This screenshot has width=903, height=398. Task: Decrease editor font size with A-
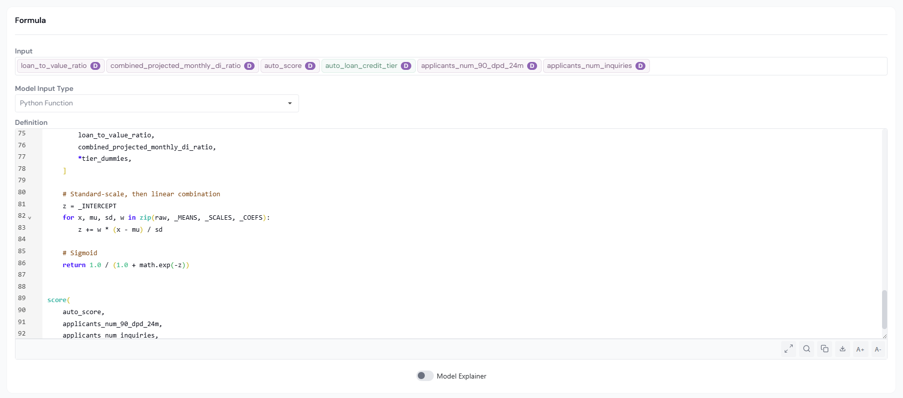pyautogui.click(x=878, y=349)
